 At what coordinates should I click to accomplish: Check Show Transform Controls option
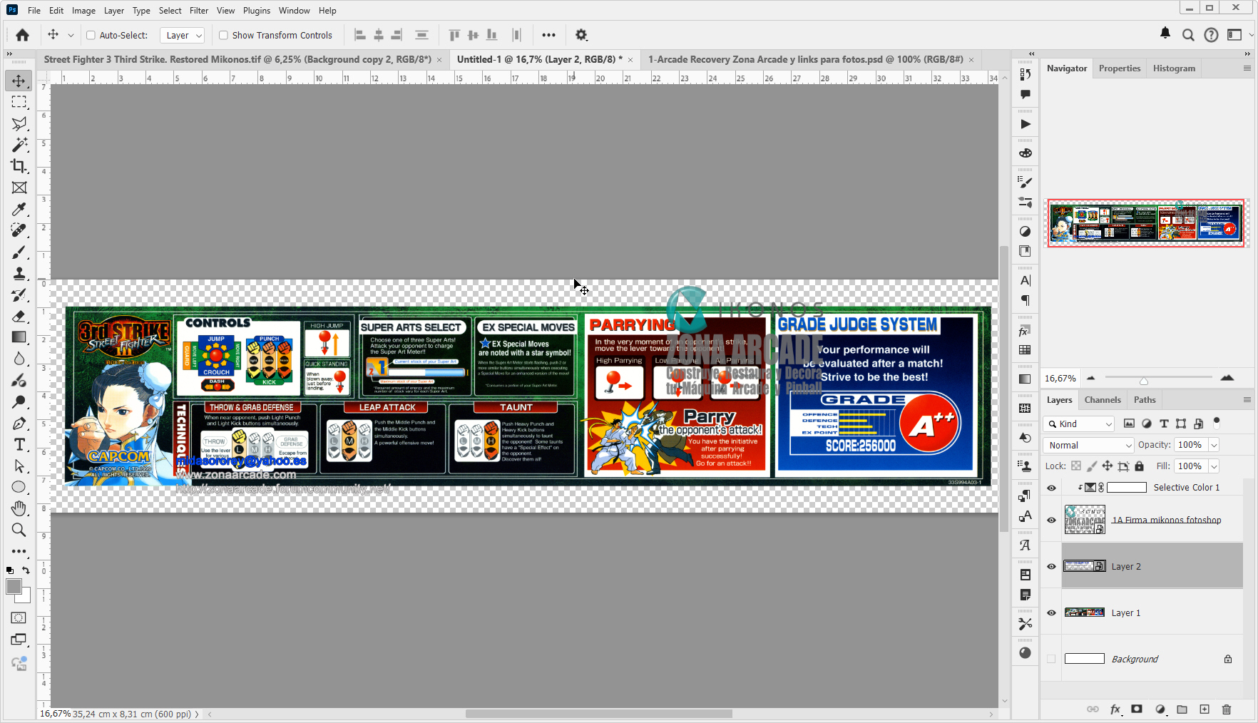point(223,35)
